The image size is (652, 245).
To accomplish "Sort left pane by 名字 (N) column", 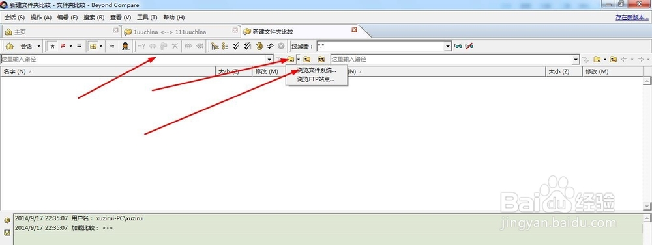I will 108,71.
